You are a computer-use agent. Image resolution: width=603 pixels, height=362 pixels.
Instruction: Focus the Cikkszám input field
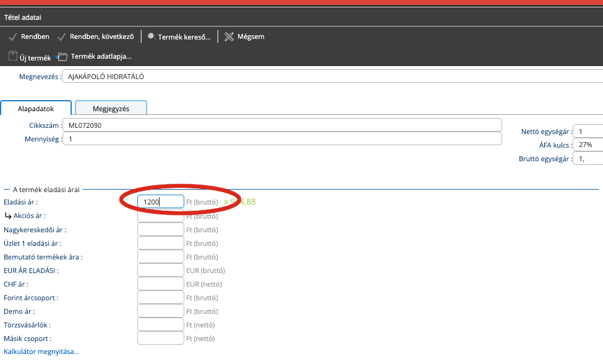tap(283, 125)
